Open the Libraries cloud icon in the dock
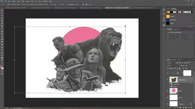Screen dimensions: 195x109 click(164, 25)
